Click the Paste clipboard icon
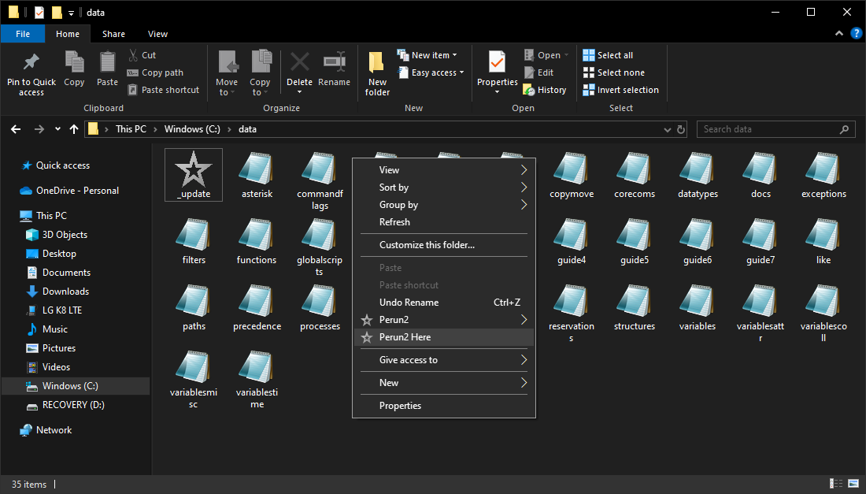The width and height of the screenshot is (866, 494). click(107, 63)
